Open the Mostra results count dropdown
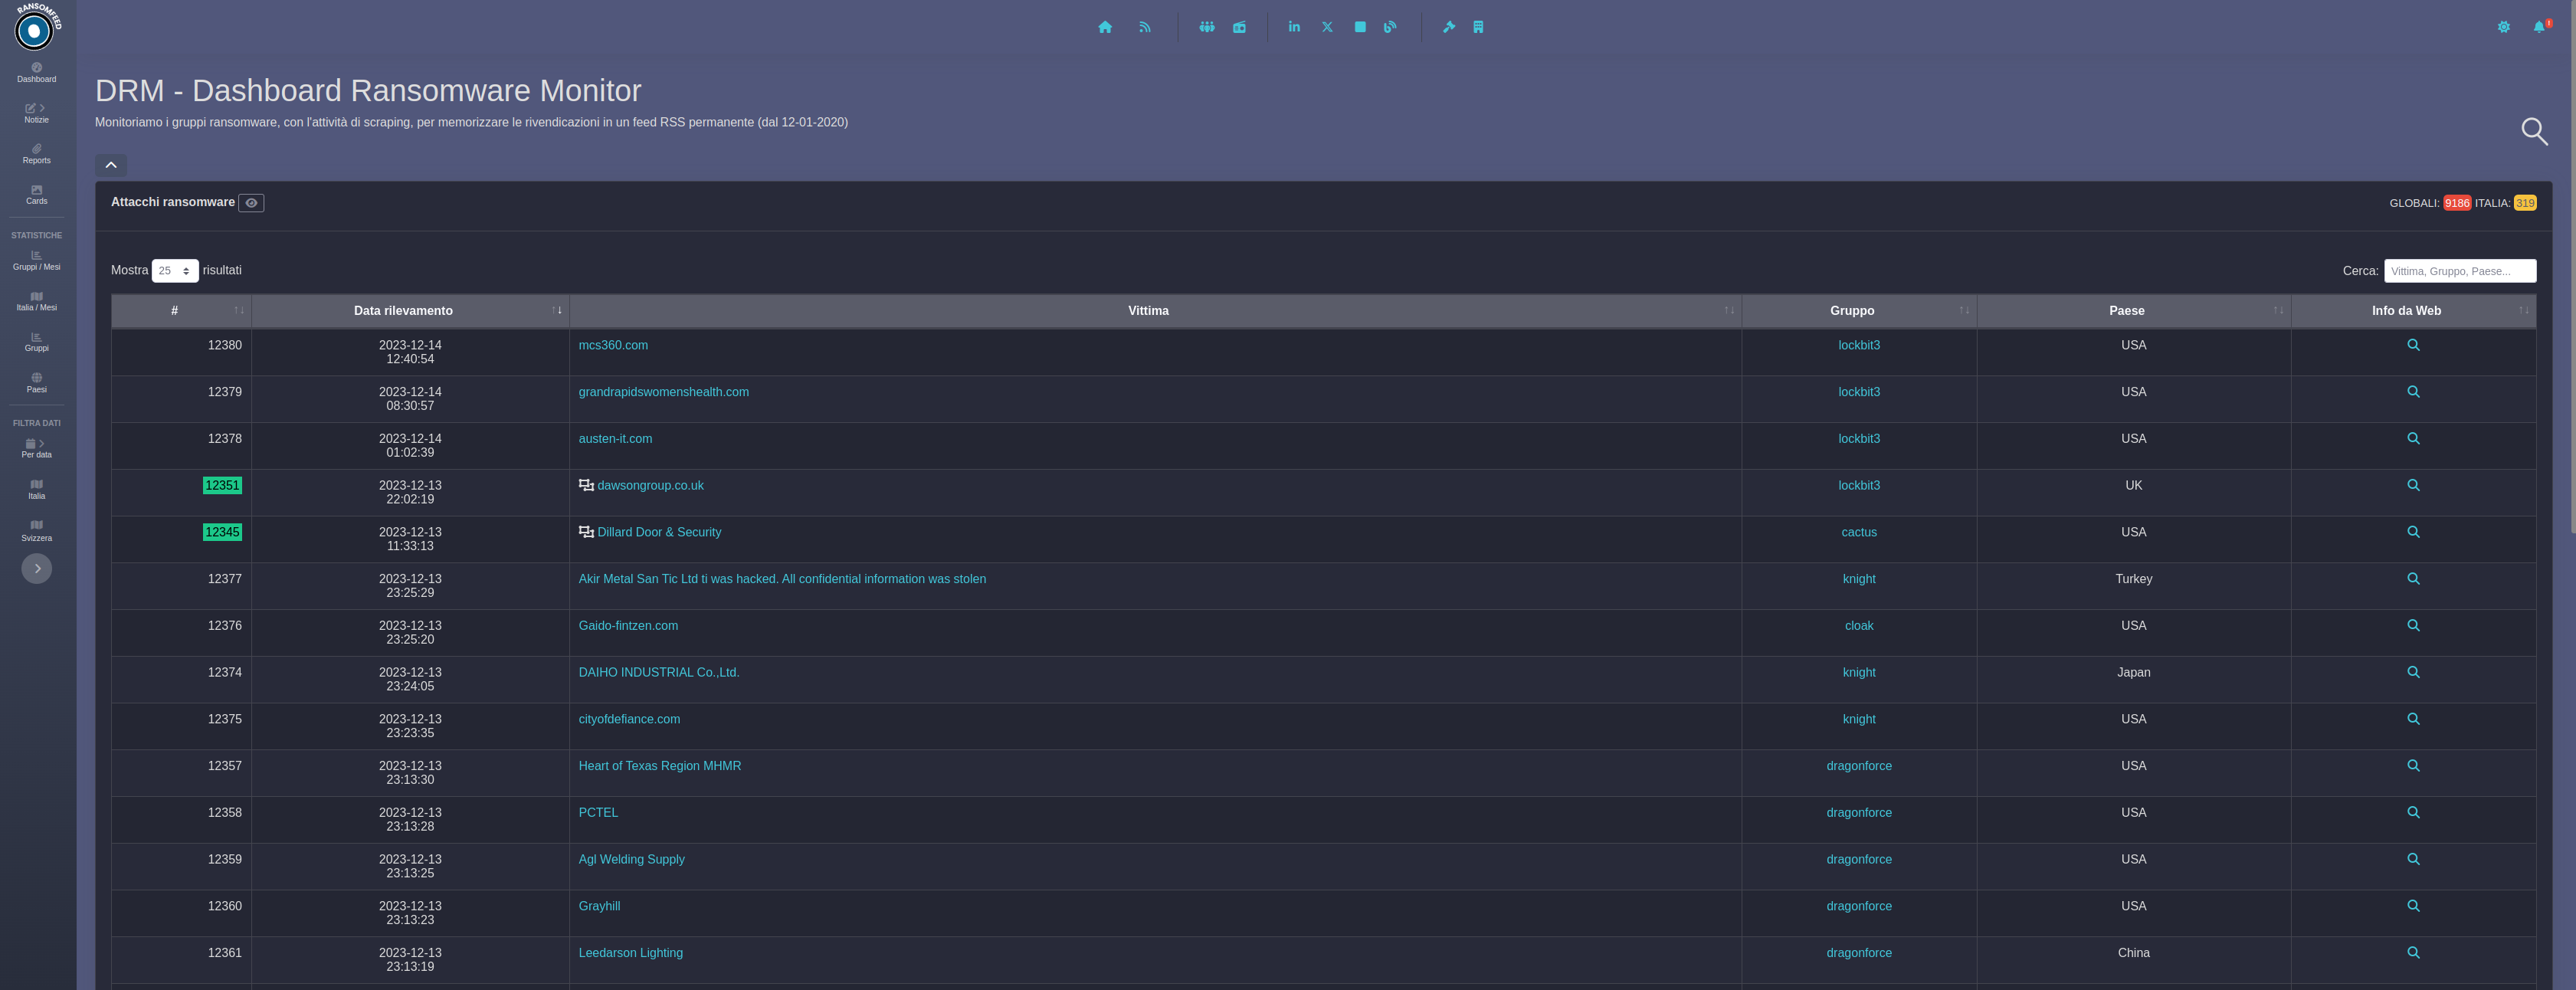Viewport: 2576px width, 990px height. pyautogui.click(x=175, y=271)
